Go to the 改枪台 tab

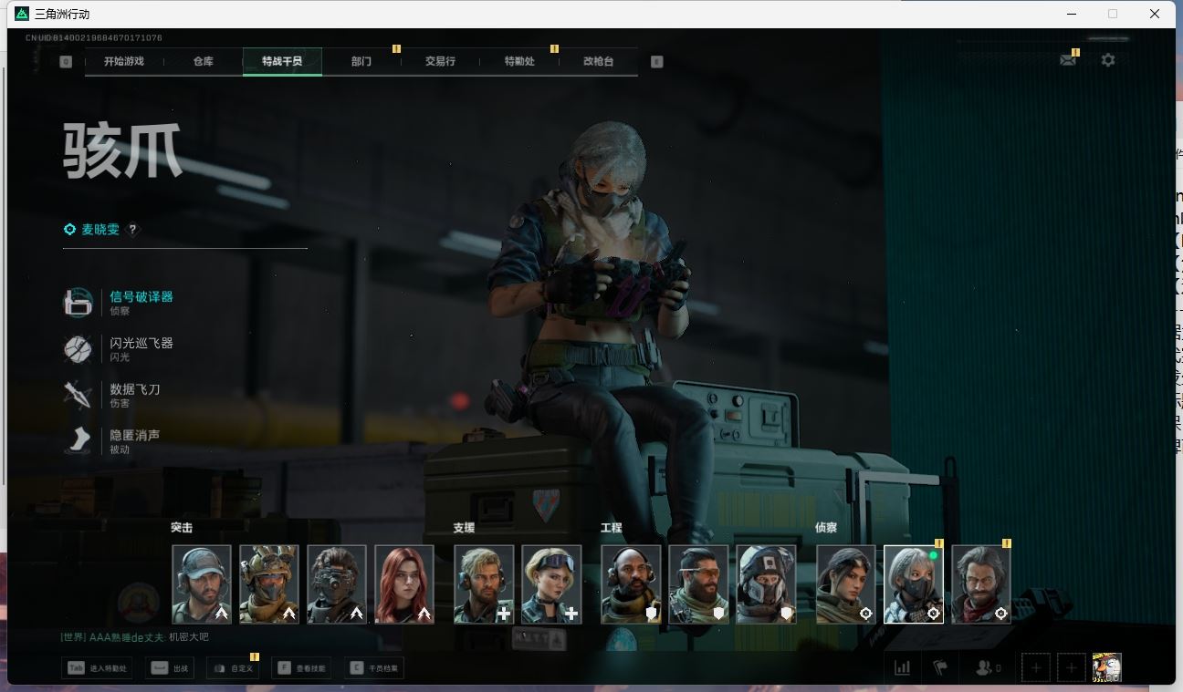pyautogui.click(x=598, y=62)
